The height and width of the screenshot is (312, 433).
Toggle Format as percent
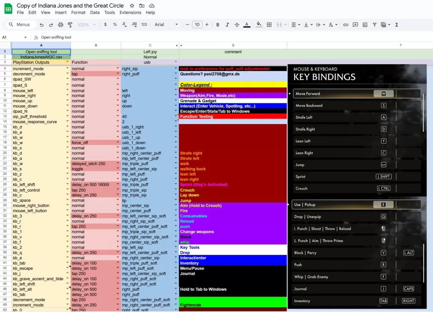pyautogui.click(x=113, y=24)
